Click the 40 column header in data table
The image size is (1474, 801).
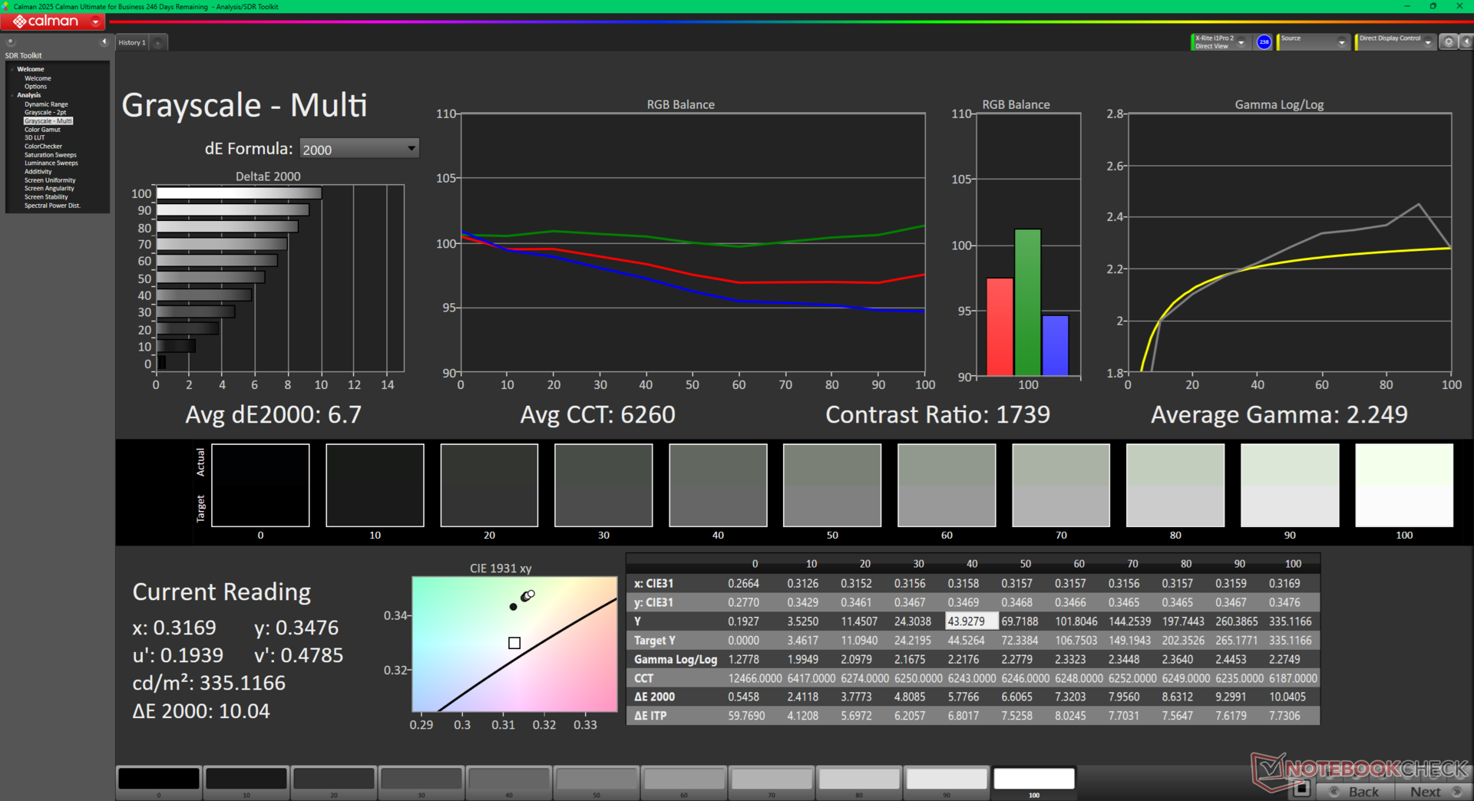972,564
